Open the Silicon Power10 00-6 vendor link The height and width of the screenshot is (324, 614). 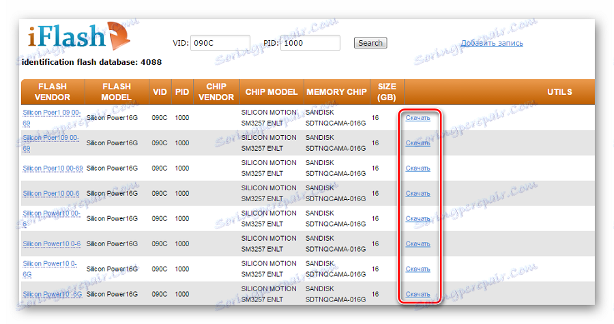coord(51,218)
